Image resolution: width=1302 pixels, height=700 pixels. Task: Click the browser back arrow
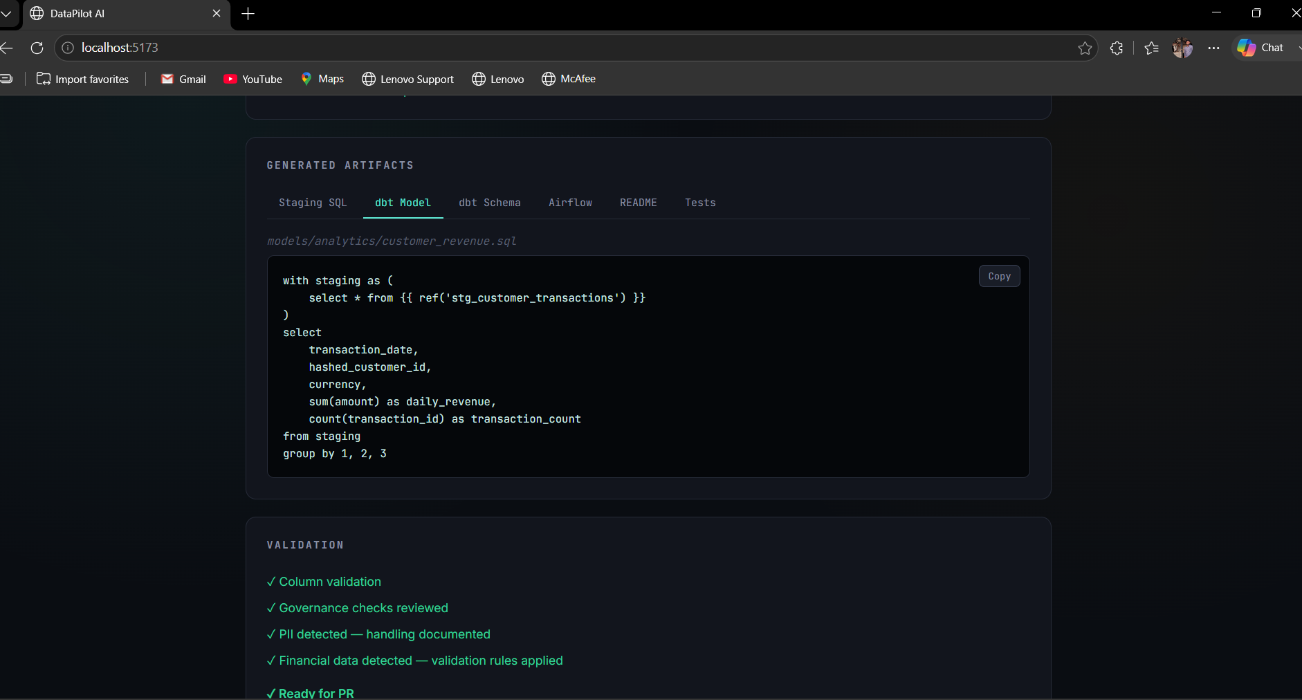point(7,48)
